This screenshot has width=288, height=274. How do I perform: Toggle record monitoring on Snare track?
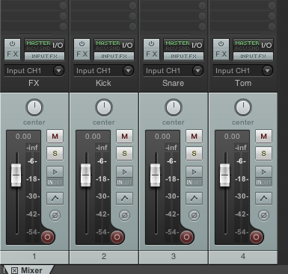point(194,172)
